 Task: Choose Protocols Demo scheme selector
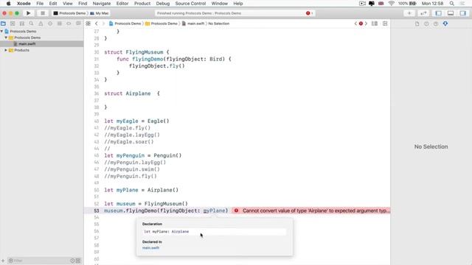(69, 13)
